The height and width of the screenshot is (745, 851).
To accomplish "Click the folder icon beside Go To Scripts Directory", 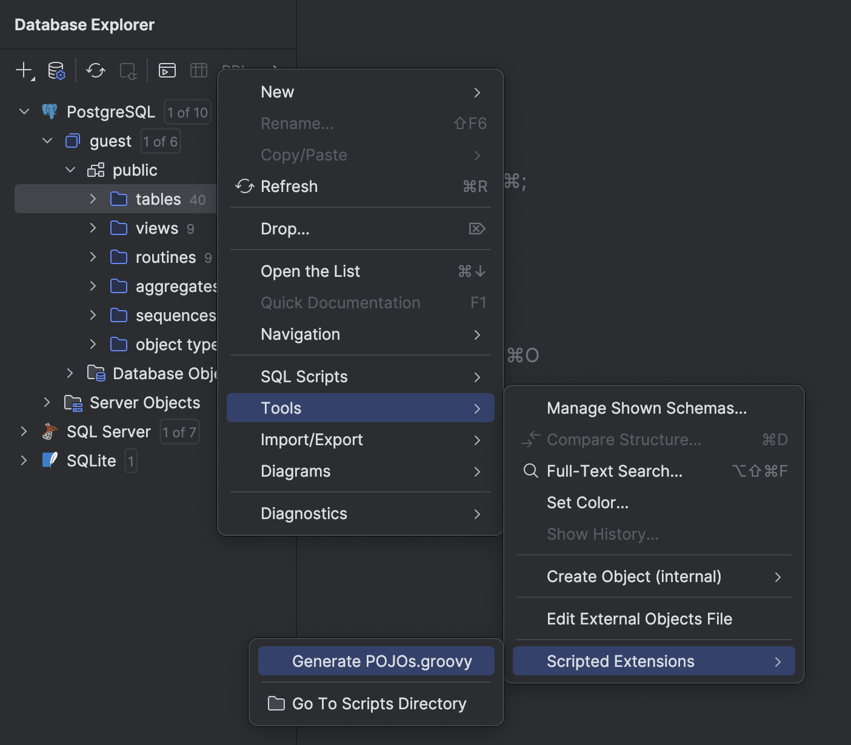I will [x=276, y=703].
